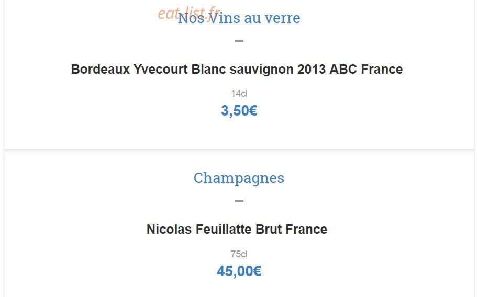Click ABC France text in first item
This screenshot has width=478, height=297.
[x=366, y=70]
